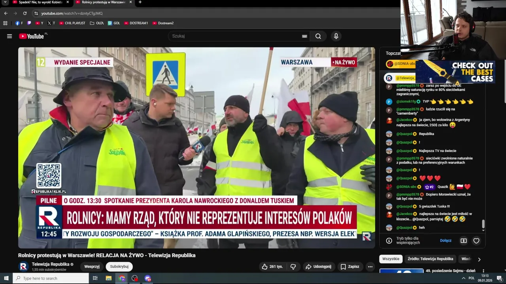The image size is (506, 284).
Task: Open the X 'T' bookmark
Action: pyautogui.click(x=51, y=23)
